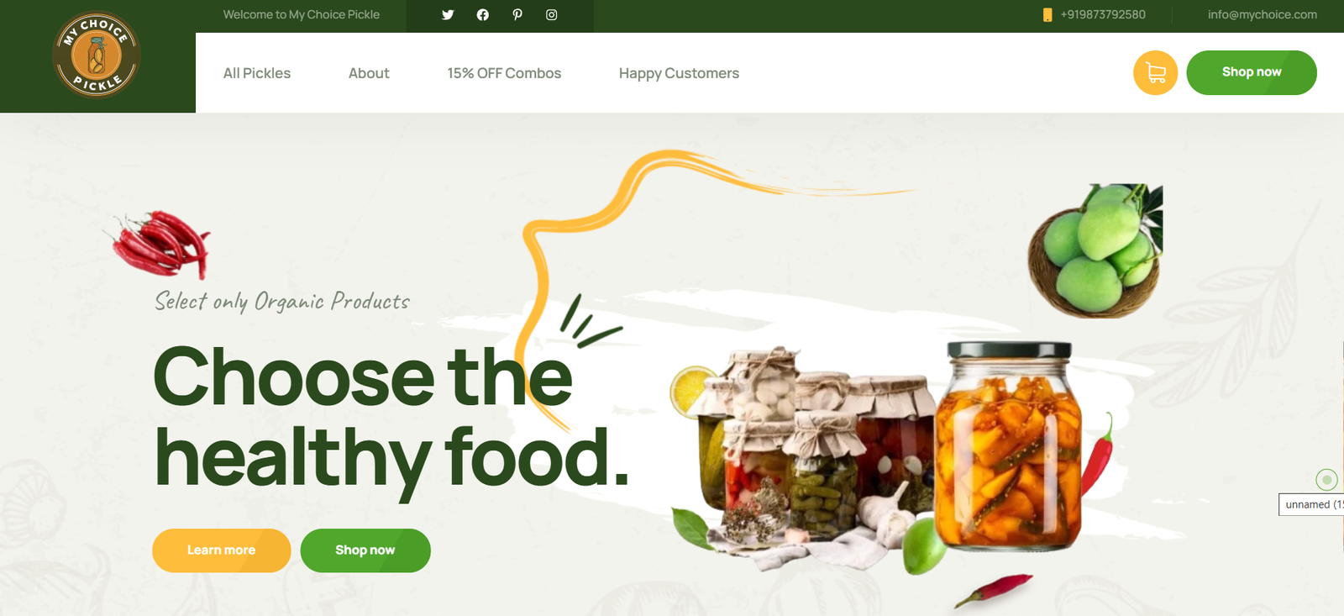Open the Instagram icon in top bar
Screen dimensions: 1344x616
(552, 15)
